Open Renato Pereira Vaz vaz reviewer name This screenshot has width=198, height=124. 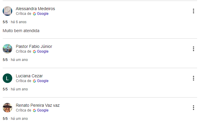click(x=38, y=105)
